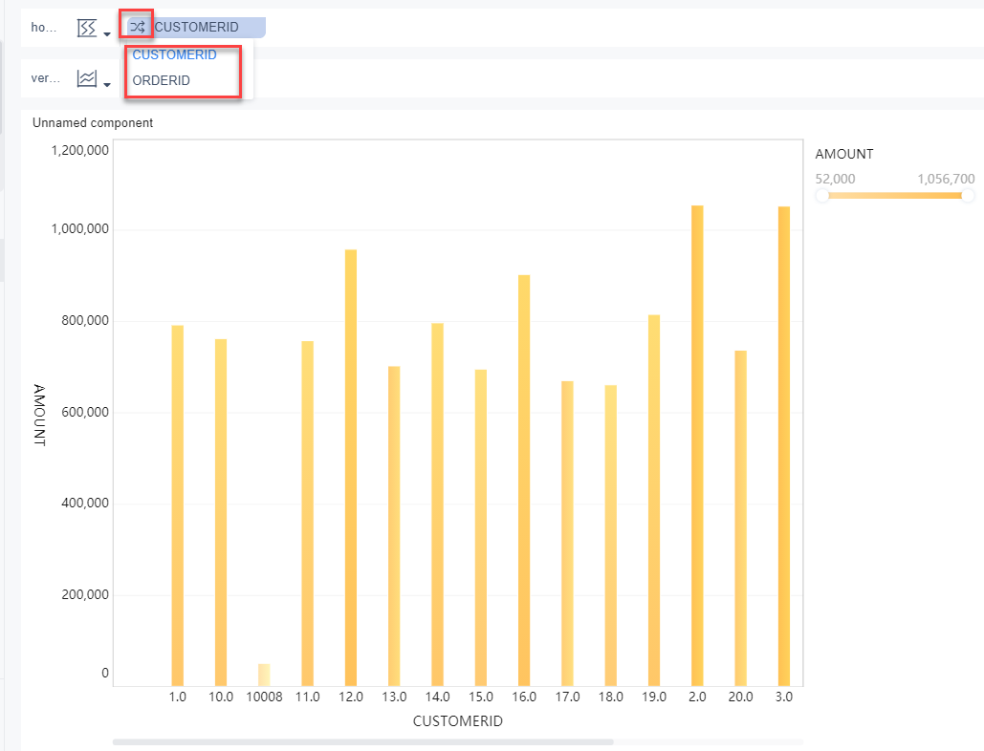Image resolution: width=984 pixels, height=751 pixels.
Task: Click the 10008 x-axis tick label
Action: click(264, 697)
